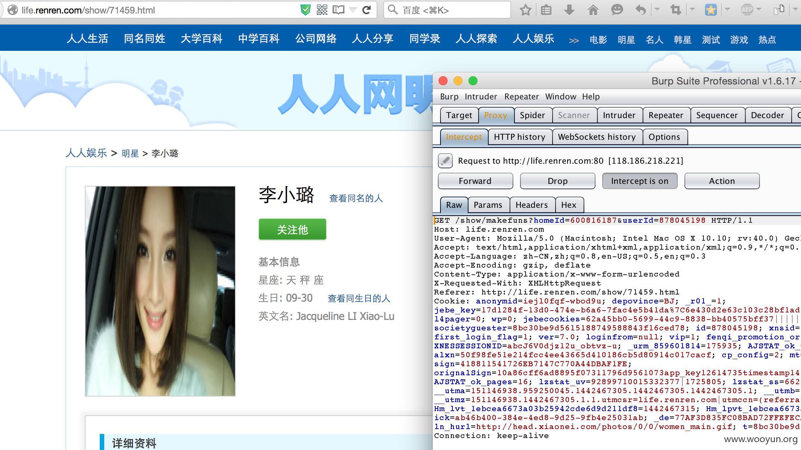
Task: Open HTTP history sub-tab
Action: (519, 137)
